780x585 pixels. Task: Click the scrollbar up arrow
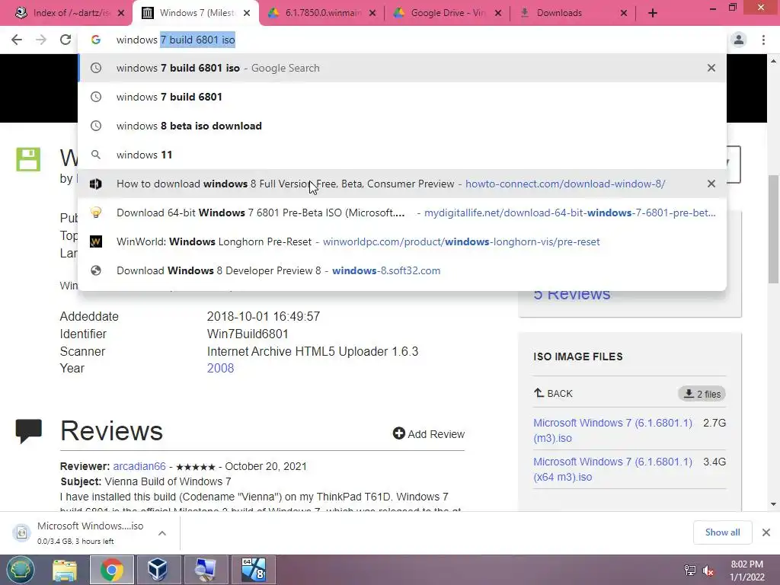click(x=774, y=61)
